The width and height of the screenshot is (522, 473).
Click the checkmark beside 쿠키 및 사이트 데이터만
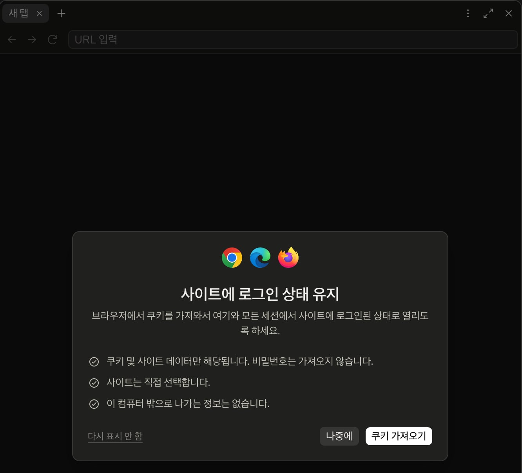[94, 361]
